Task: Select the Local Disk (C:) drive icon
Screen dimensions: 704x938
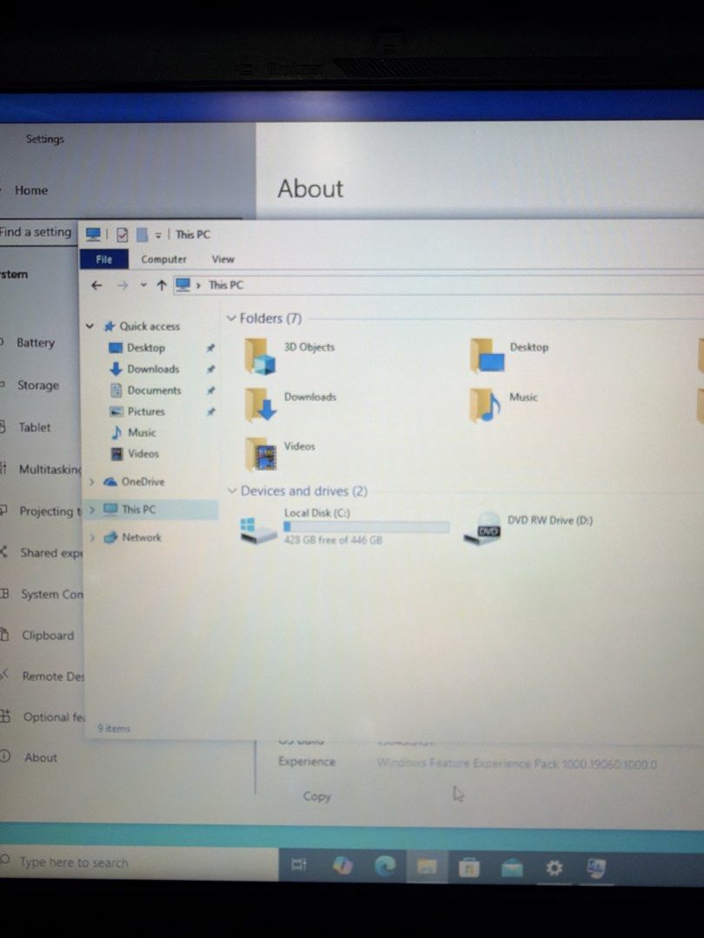Action: click(257, 531)
